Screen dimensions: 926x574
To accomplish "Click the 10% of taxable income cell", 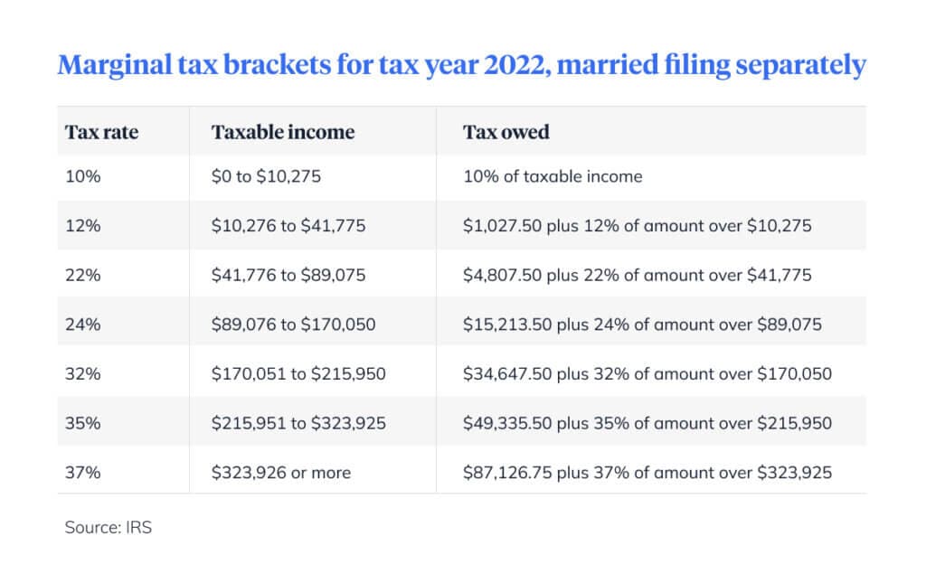I will coord(553,177).
